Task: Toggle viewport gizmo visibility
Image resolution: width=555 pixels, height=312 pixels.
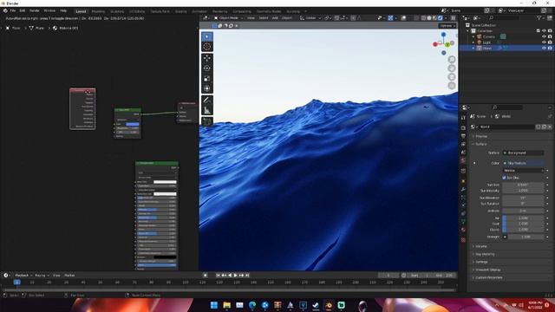Action: [390, 18]
